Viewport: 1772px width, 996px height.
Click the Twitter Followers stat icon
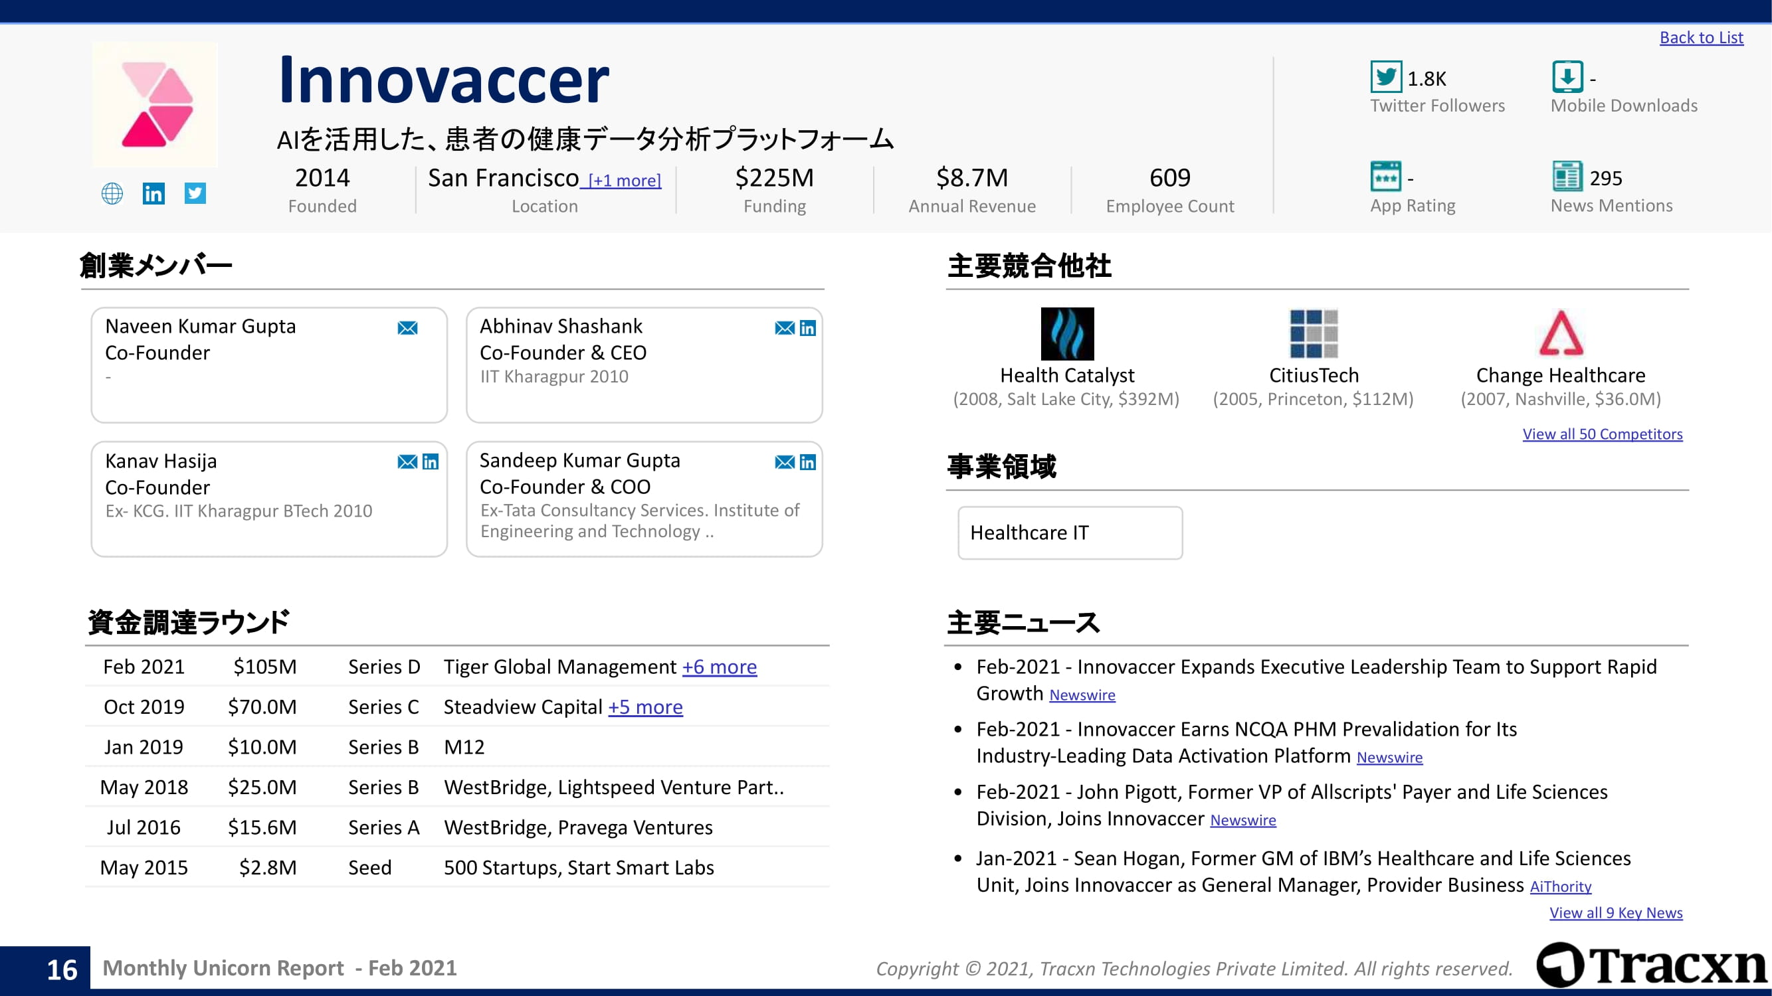pyautogui.click(x=1385, y=77)
